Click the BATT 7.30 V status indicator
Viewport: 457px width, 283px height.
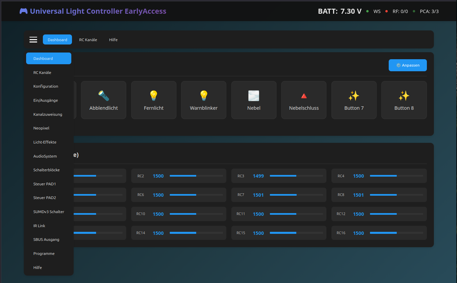(339, 11)
